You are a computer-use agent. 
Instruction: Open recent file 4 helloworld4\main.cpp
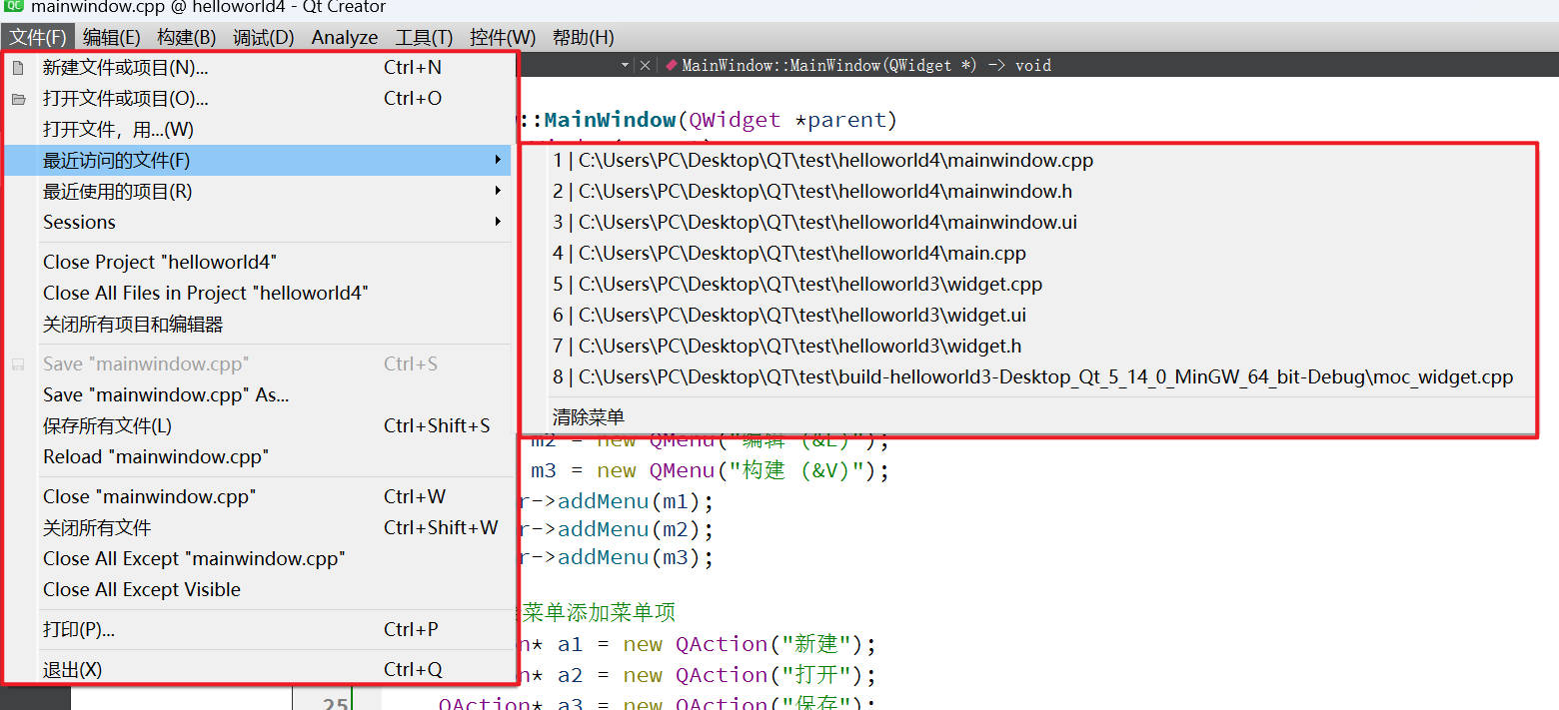point(1027,253)
